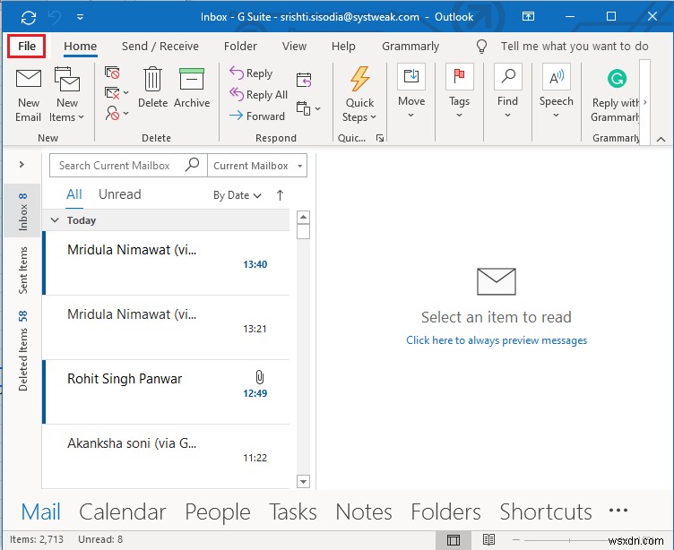674x550 pixels.
Task: Click the Undo icon in quick access toolbar
Action: (55, 17)
